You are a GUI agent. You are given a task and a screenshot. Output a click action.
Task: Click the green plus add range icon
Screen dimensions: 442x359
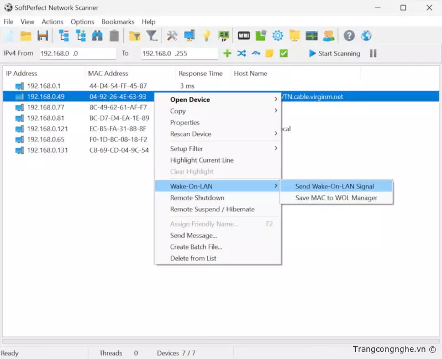point(227,54)
